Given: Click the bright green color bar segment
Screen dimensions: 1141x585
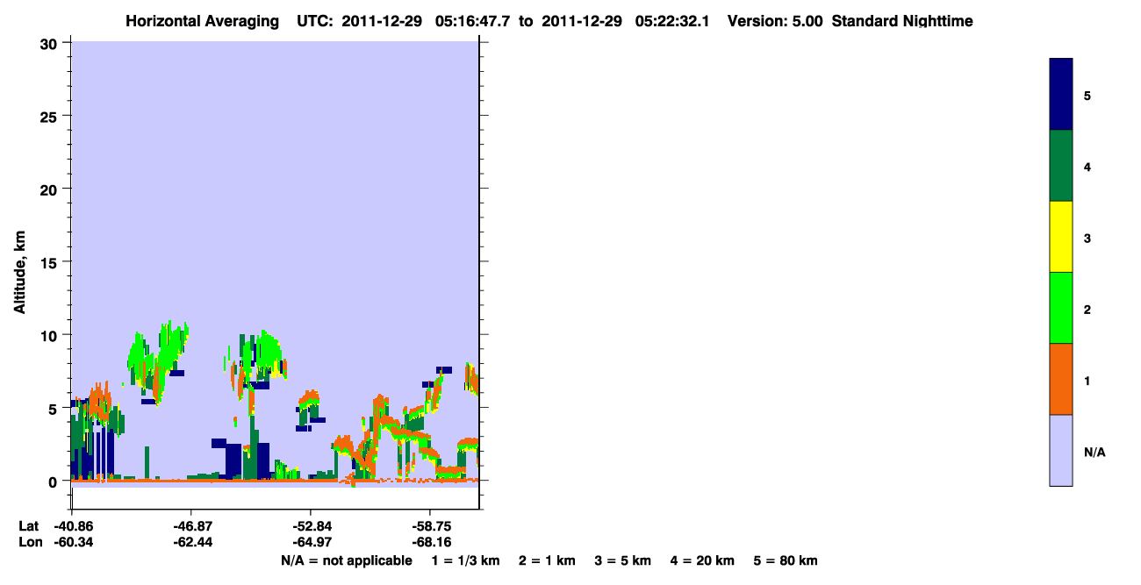Looking at the screenshot, I should point(1061,308).
